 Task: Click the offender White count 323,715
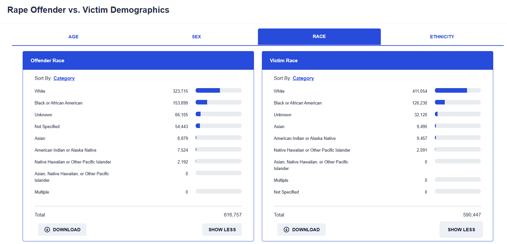pyautogui.click(x=181, y=91)
